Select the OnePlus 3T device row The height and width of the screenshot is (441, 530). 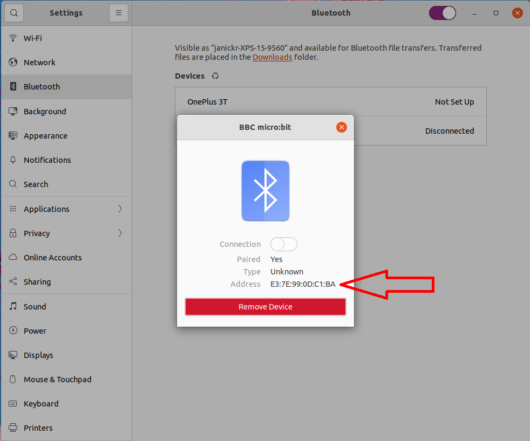330,102
